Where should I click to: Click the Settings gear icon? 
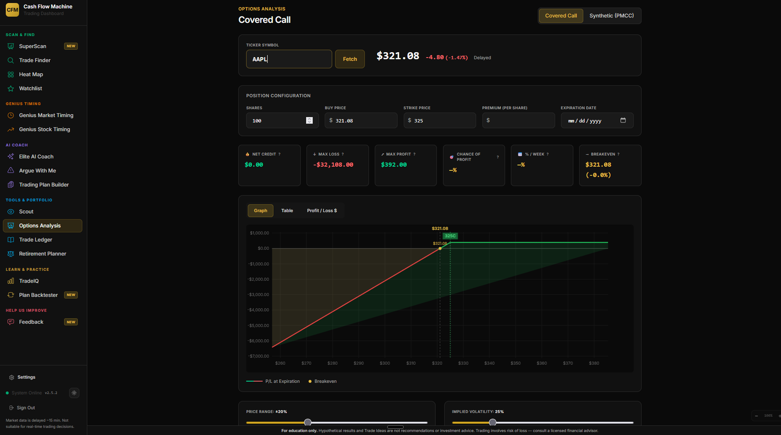pos(12,377)
